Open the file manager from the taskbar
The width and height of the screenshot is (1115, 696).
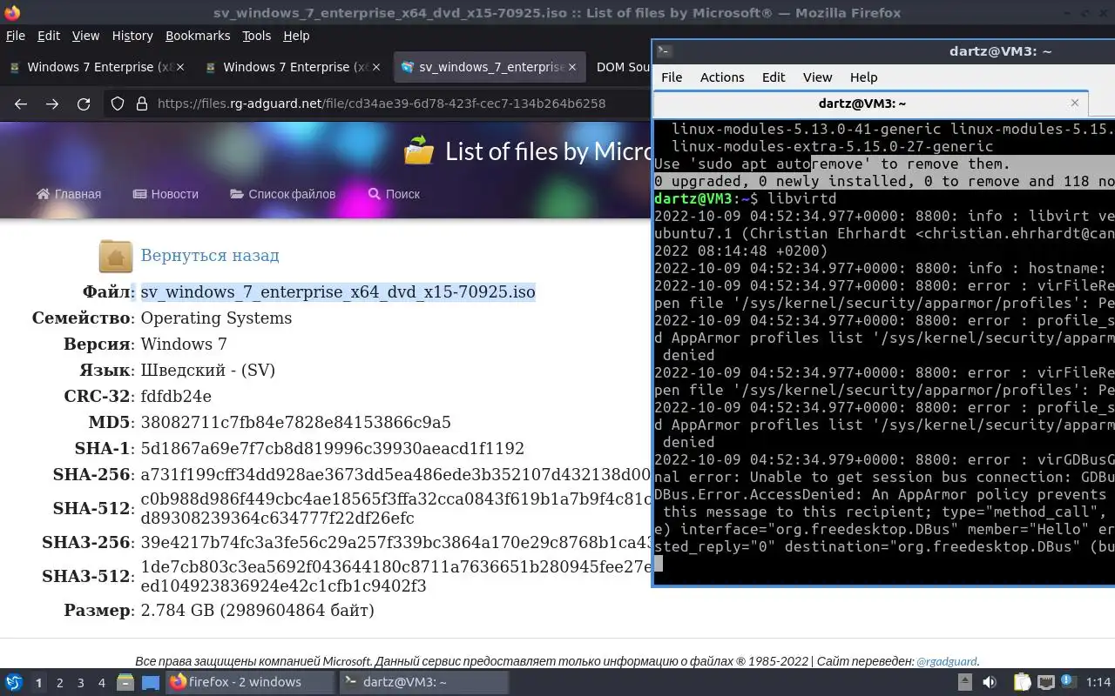[x=125, y=682]
